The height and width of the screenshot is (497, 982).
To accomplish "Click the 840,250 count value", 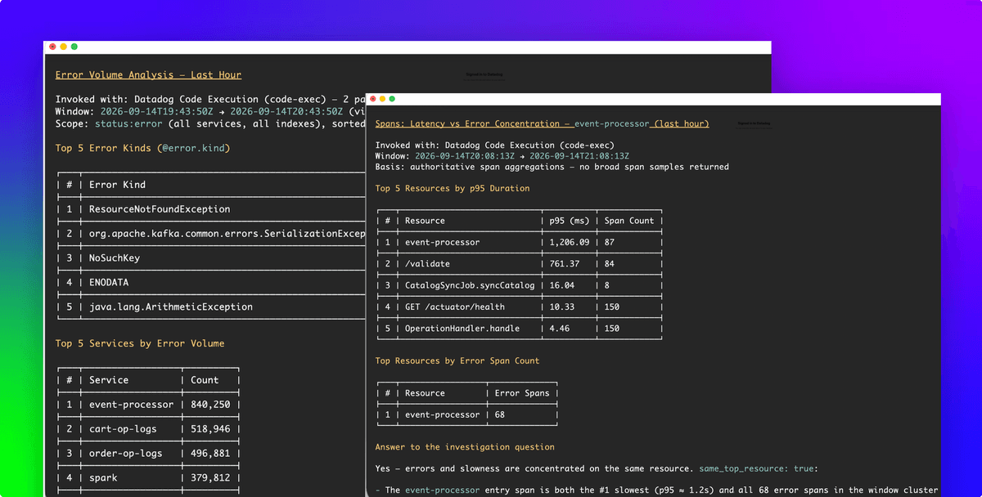I will click(210, 405).
